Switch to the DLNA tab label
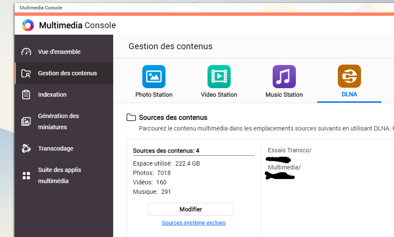The width and height of the screenshot is (394, 237). [349, 94]
